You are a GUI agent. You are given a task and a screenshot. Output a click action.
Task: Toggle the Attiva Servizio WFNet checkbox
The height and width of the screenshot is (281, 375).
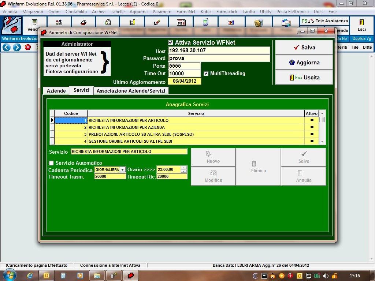[171, 43]
